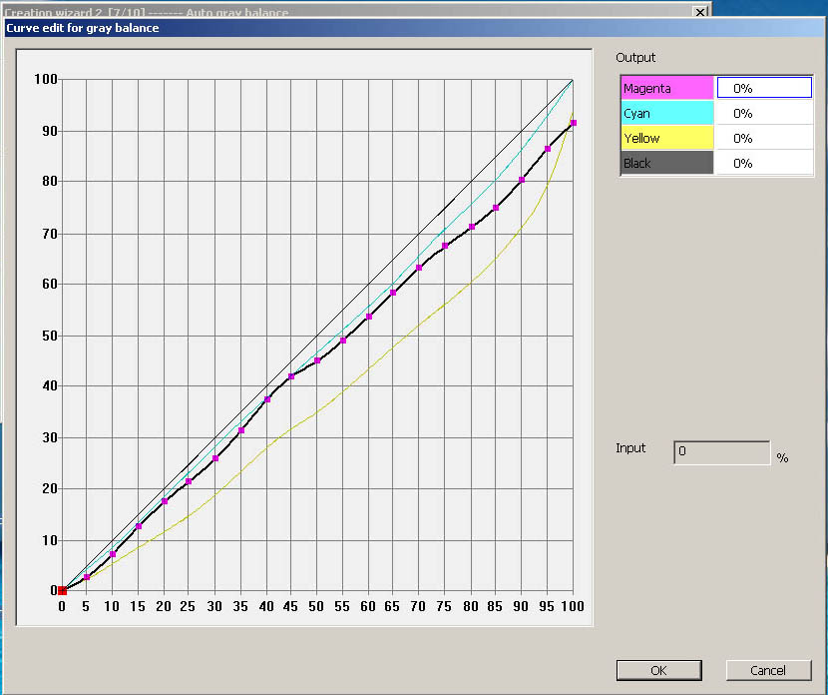Select magenta curve point at input 90
Viewport: 828px width, 695px height.
(522, 180)
